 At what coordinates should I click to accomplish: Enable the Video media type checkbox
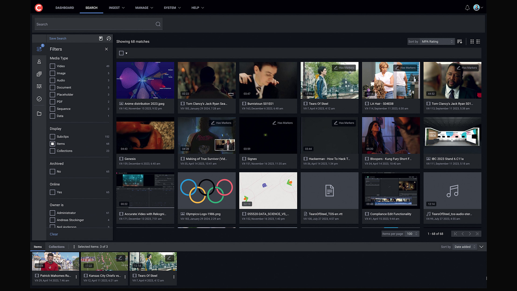click(x=53, y=66)
